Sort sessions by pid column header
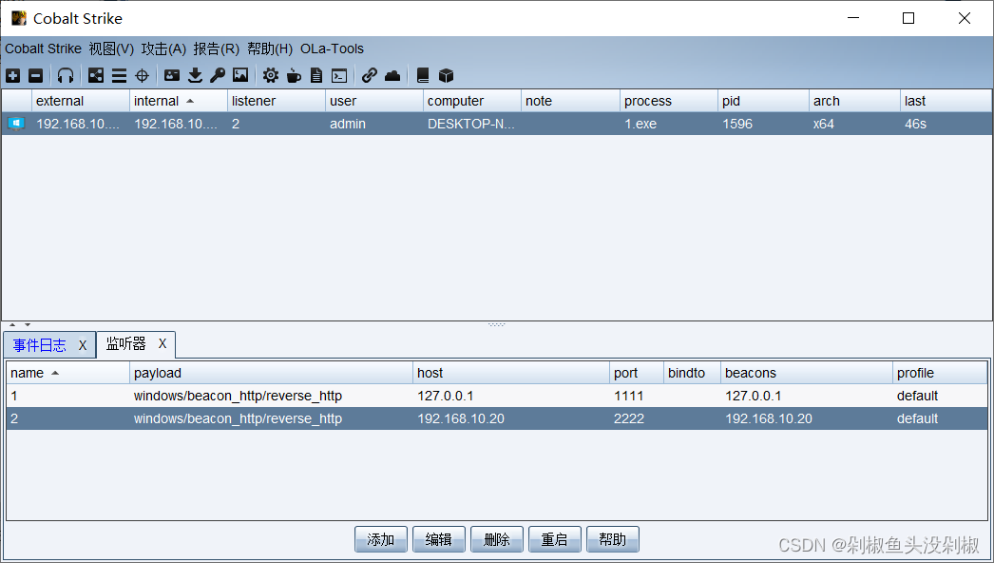 pos(763,101)
